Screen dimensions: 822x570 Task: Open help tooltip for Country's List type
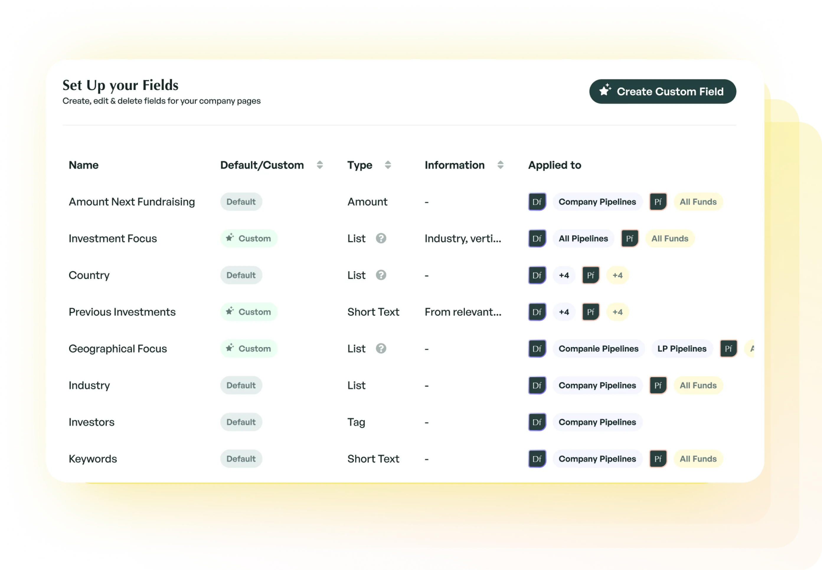[381, 275]
